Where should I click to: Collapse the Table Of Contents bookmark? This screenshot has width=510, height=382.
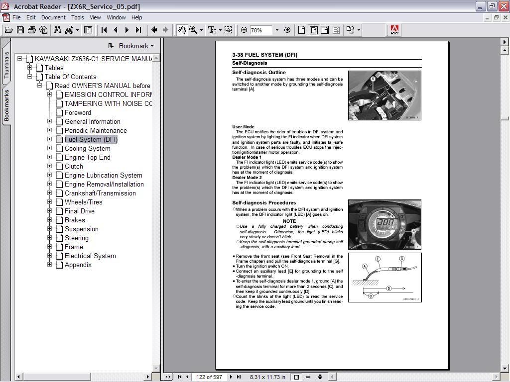[x=29, y=77]
